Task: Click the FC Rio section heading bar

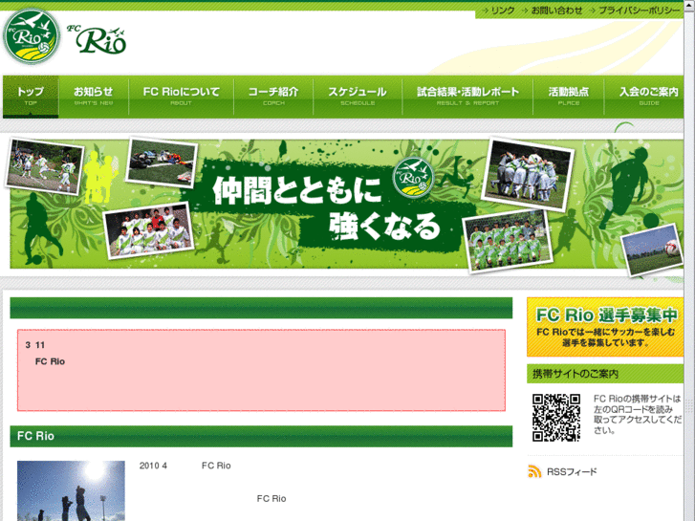Action: pos(261,436)
